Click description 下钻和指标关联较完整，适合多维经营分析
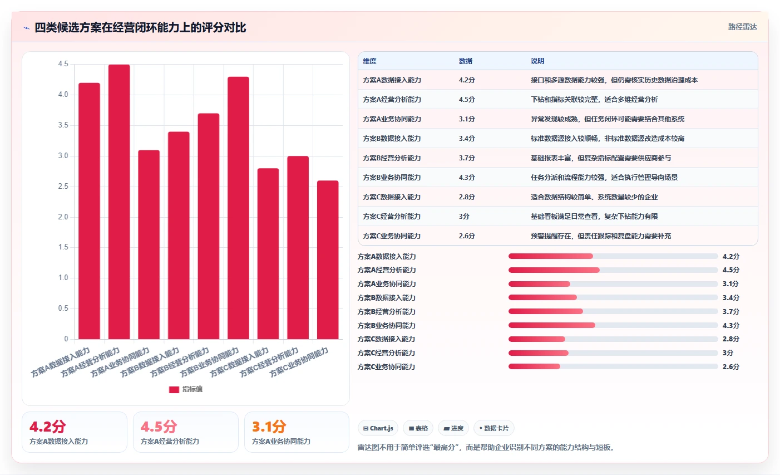780x475 pixels. [594, 100]
